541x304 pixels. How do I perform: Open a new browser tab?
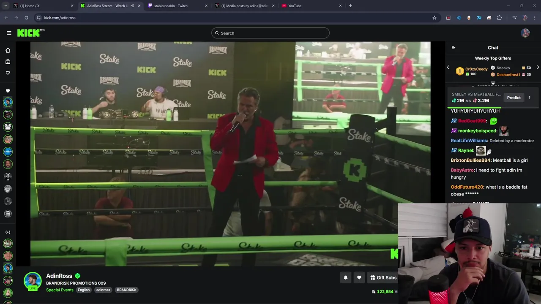350,6
